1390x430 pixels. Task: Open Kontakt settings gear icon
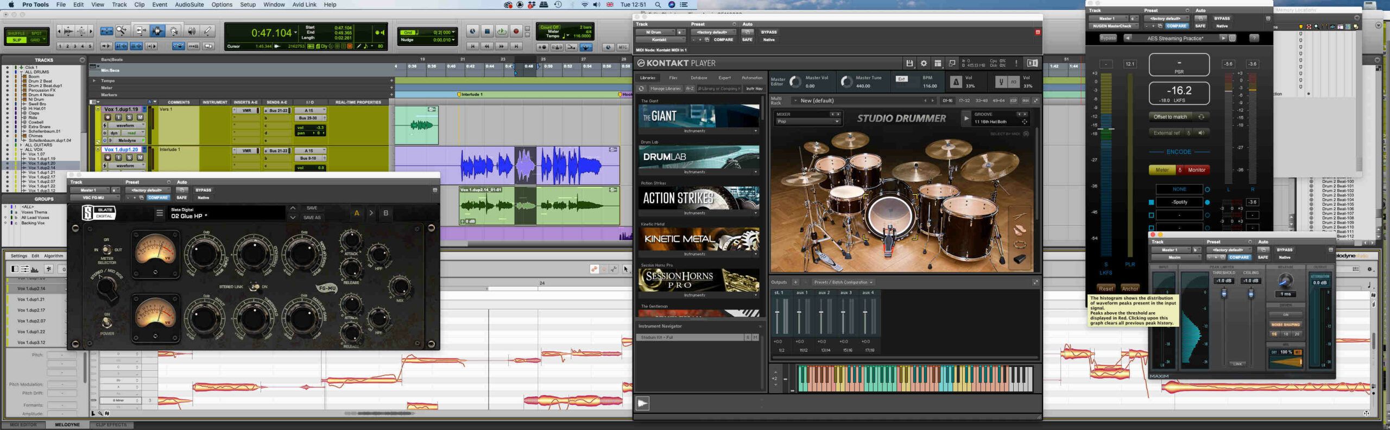[x=924, y=64]
